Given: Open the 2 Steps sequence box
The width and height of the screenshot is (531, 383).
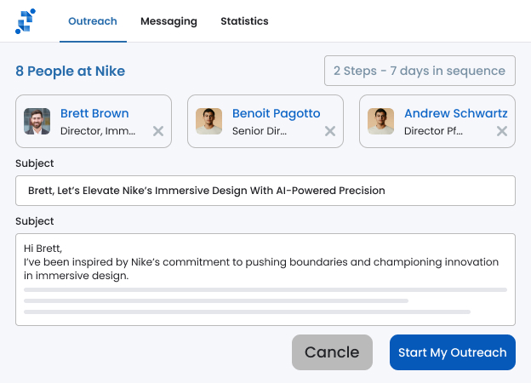Looking at the screenshot, I should click(420, 71).
